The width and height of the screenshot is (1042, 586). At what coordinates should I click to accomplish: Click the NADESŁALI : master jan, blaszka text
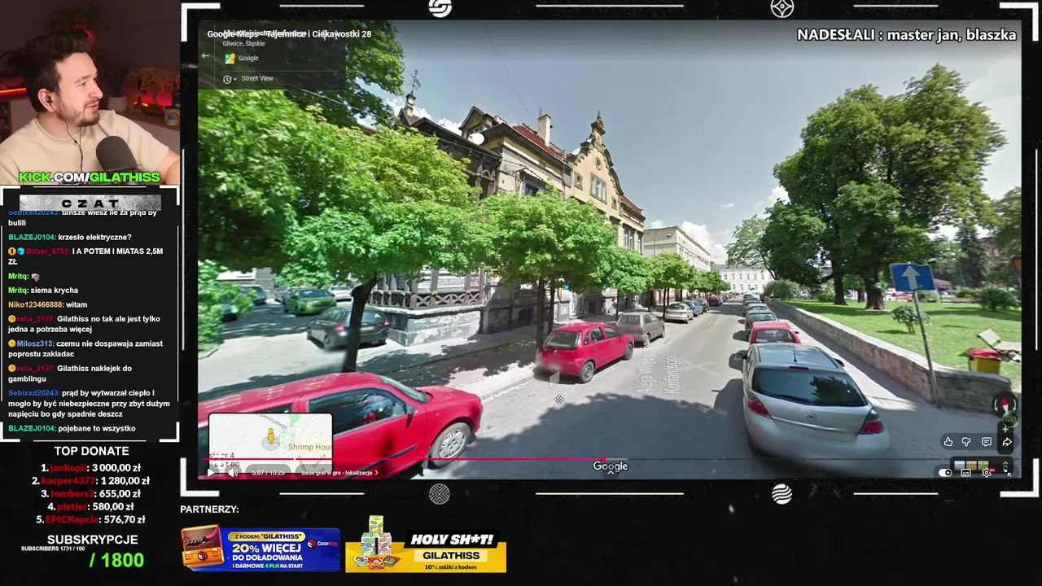(906, 35)
